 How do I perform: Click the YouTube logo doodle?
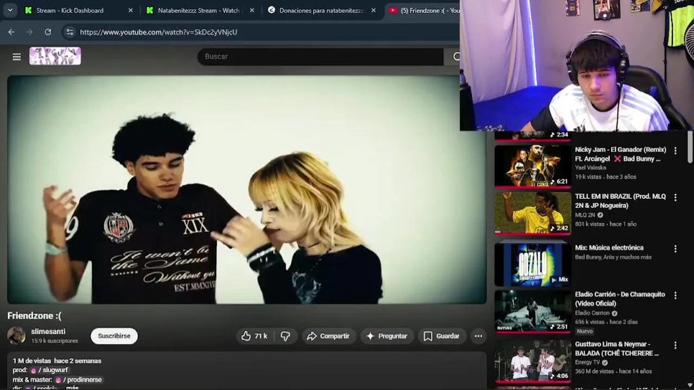55,56
